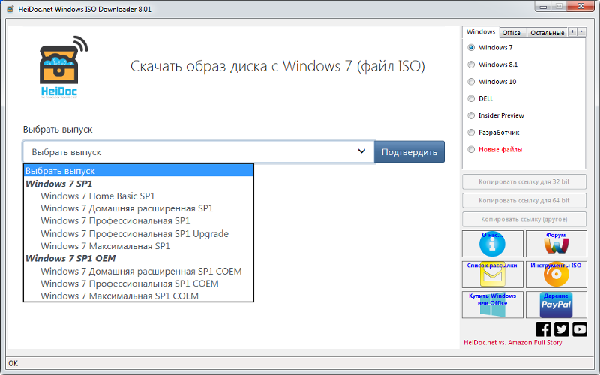Choose the highlighted Выбрать выпуск list entry
The width and height of the screenshot is (600, 375).
[139, 171]
